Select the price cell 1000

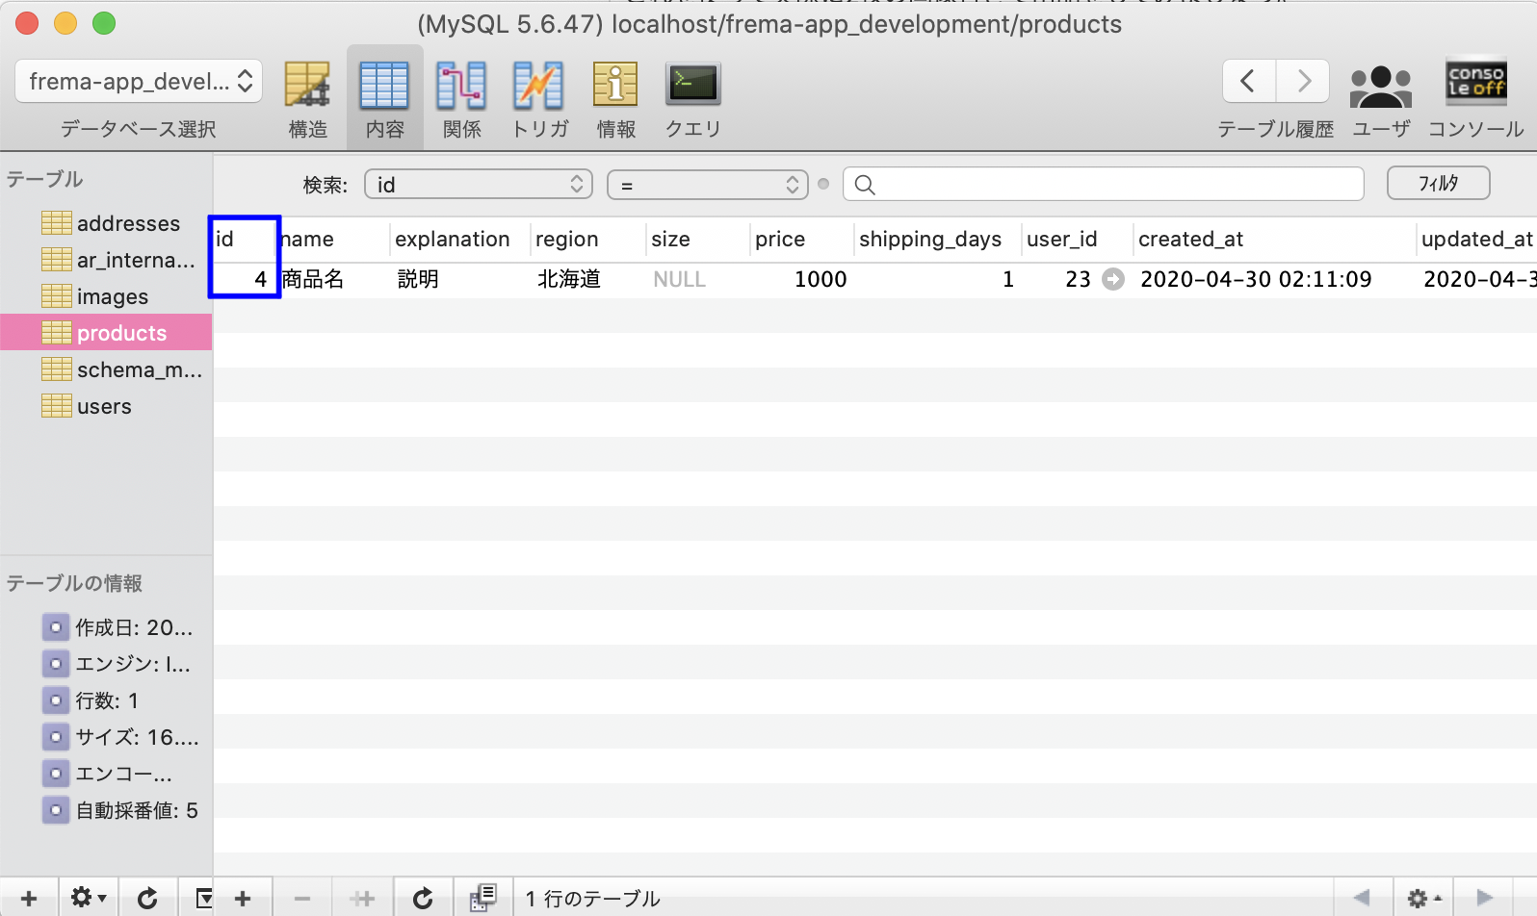pyautogui.click(x=801, y=279)
